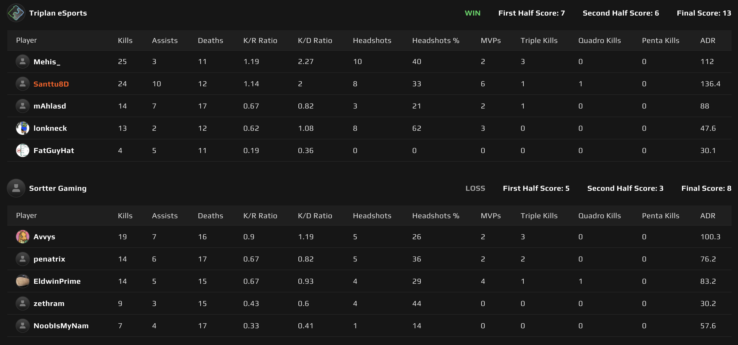Click the LOSS result label
The width and height of the screenshot is (738, 345).
point(475,188)
